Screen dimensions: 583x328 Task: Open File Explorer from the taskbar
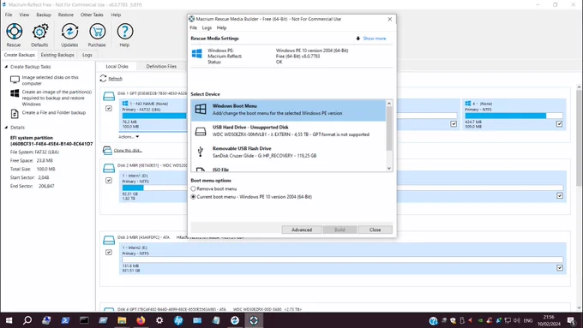coord(122,320)
